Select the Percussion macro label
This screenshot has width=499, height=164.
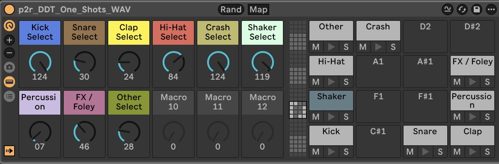[x=40, y=103]
